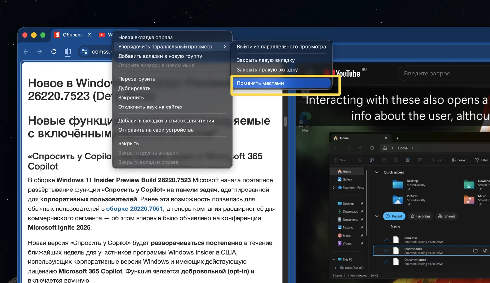Click the YouTube search field Введите запрос
Viewport: 490px width, 283px height.
pyautogui.click(x=444, y=74)
